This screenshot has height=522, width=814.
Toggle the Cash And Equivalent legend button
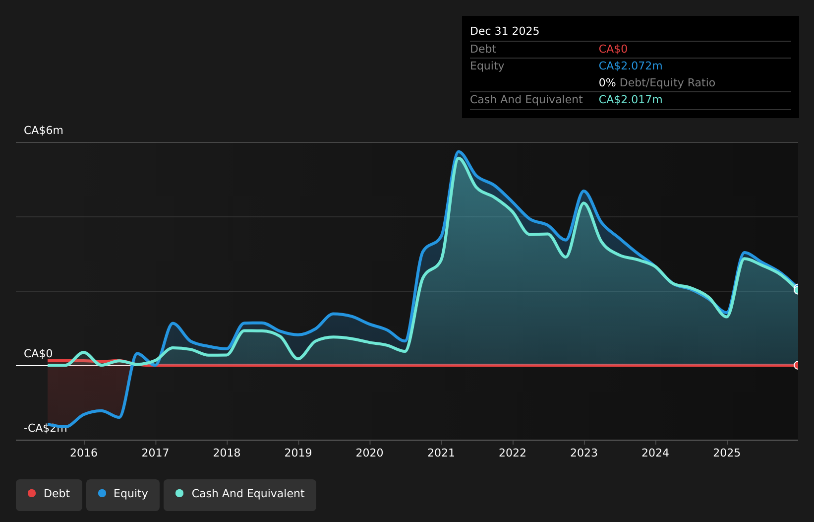coord(239,495)
